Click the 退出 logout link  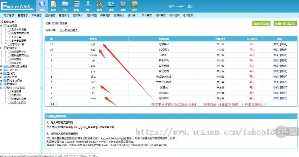190,6
